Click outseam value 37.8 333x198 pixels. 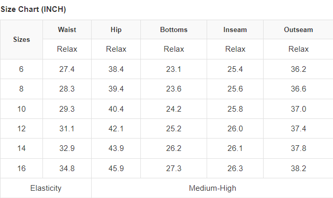pos(298,148)
